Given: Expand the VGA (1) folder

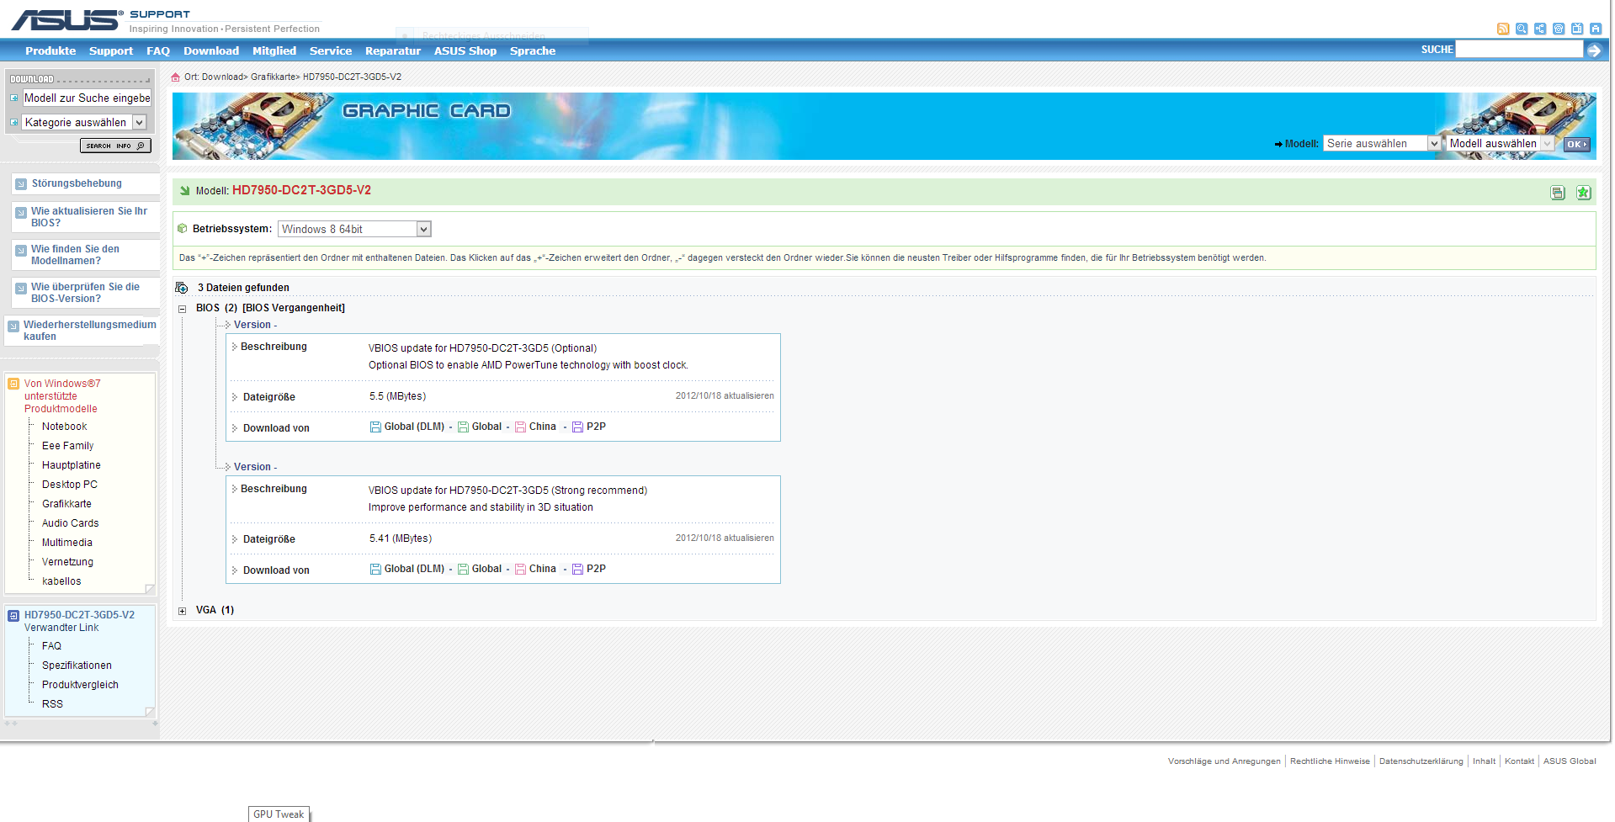Looking at the screenshot, I should 182,611.
